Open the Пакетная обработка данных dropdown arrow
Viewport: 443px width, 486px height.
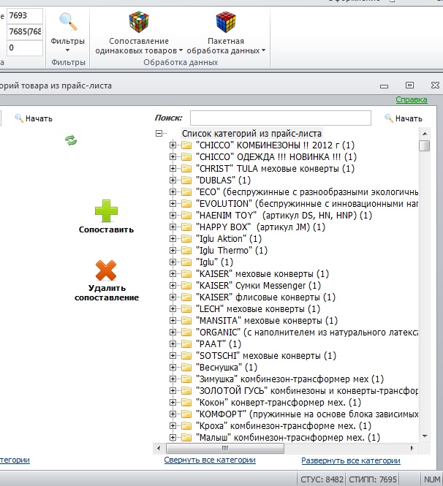point(263,50)
